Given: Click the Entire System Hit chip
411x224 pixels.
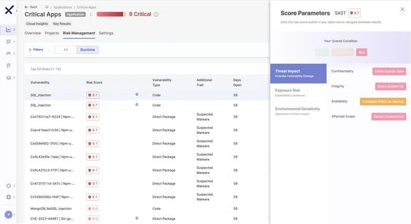Looking at the screenshot, I should [x=390, y=87].
